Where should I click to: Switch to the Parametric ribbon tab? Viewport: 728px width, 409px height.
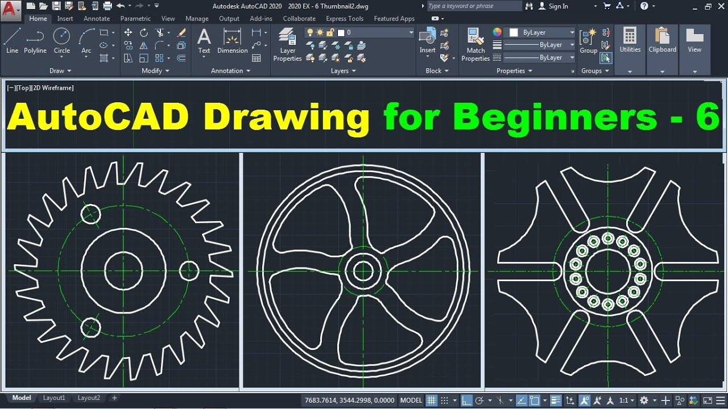pyautogui.click(x=135, y=18)
